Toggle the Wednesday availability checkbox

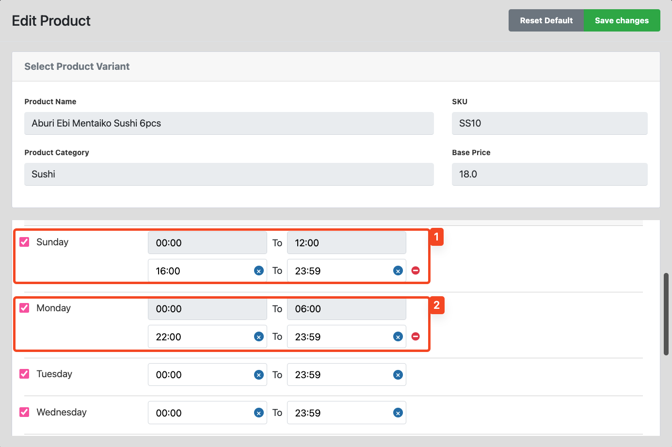[x=24, y=412]
